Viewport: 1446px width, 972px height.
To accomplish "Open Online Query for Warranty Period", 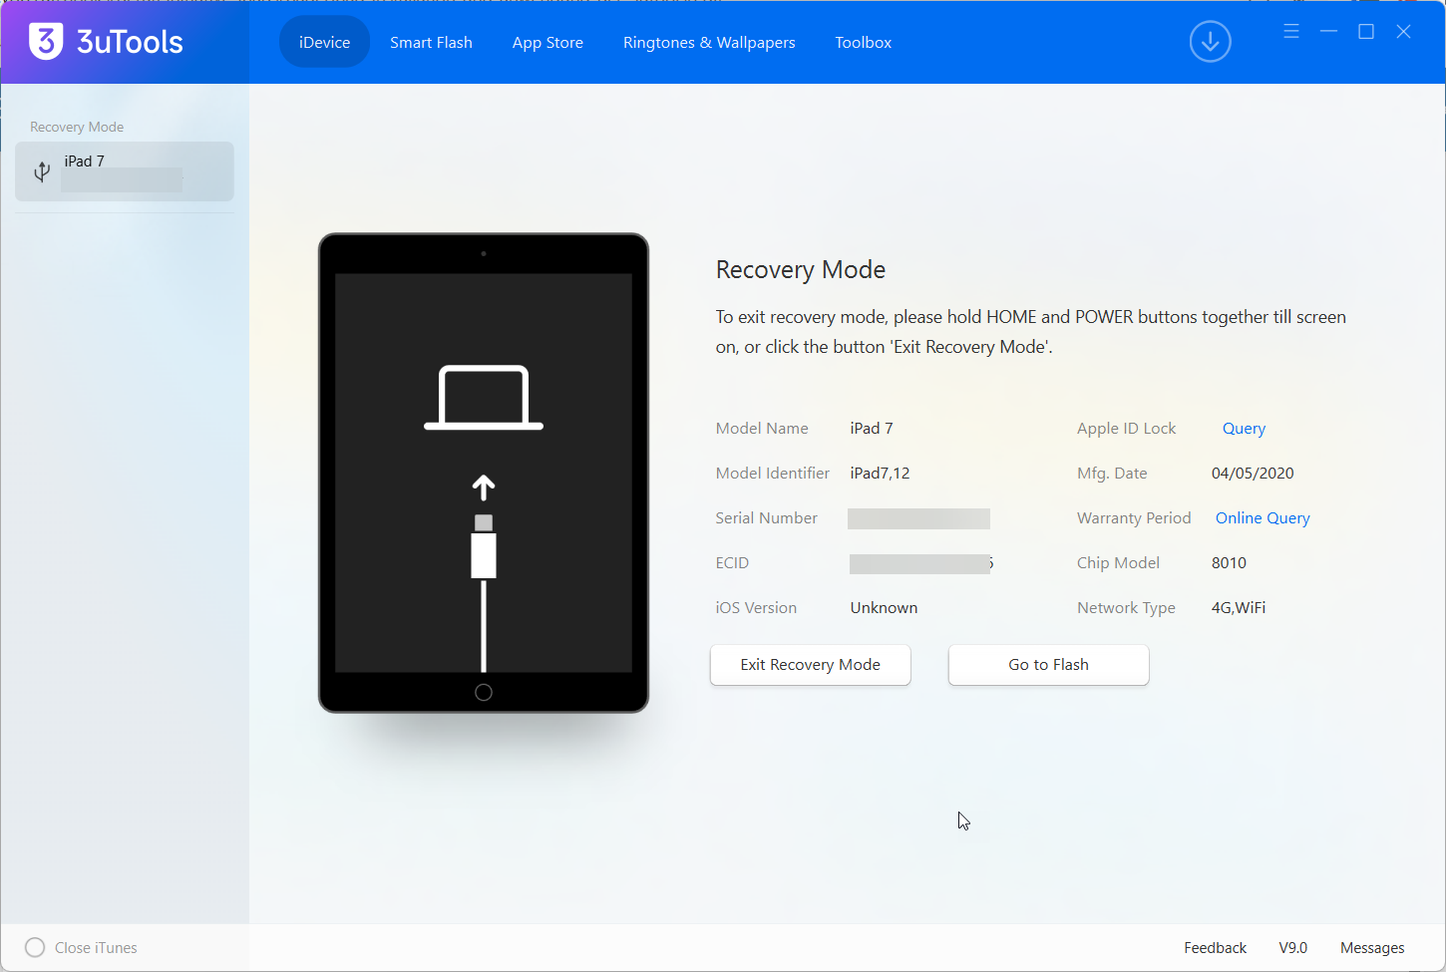I will coord(1263,518).
